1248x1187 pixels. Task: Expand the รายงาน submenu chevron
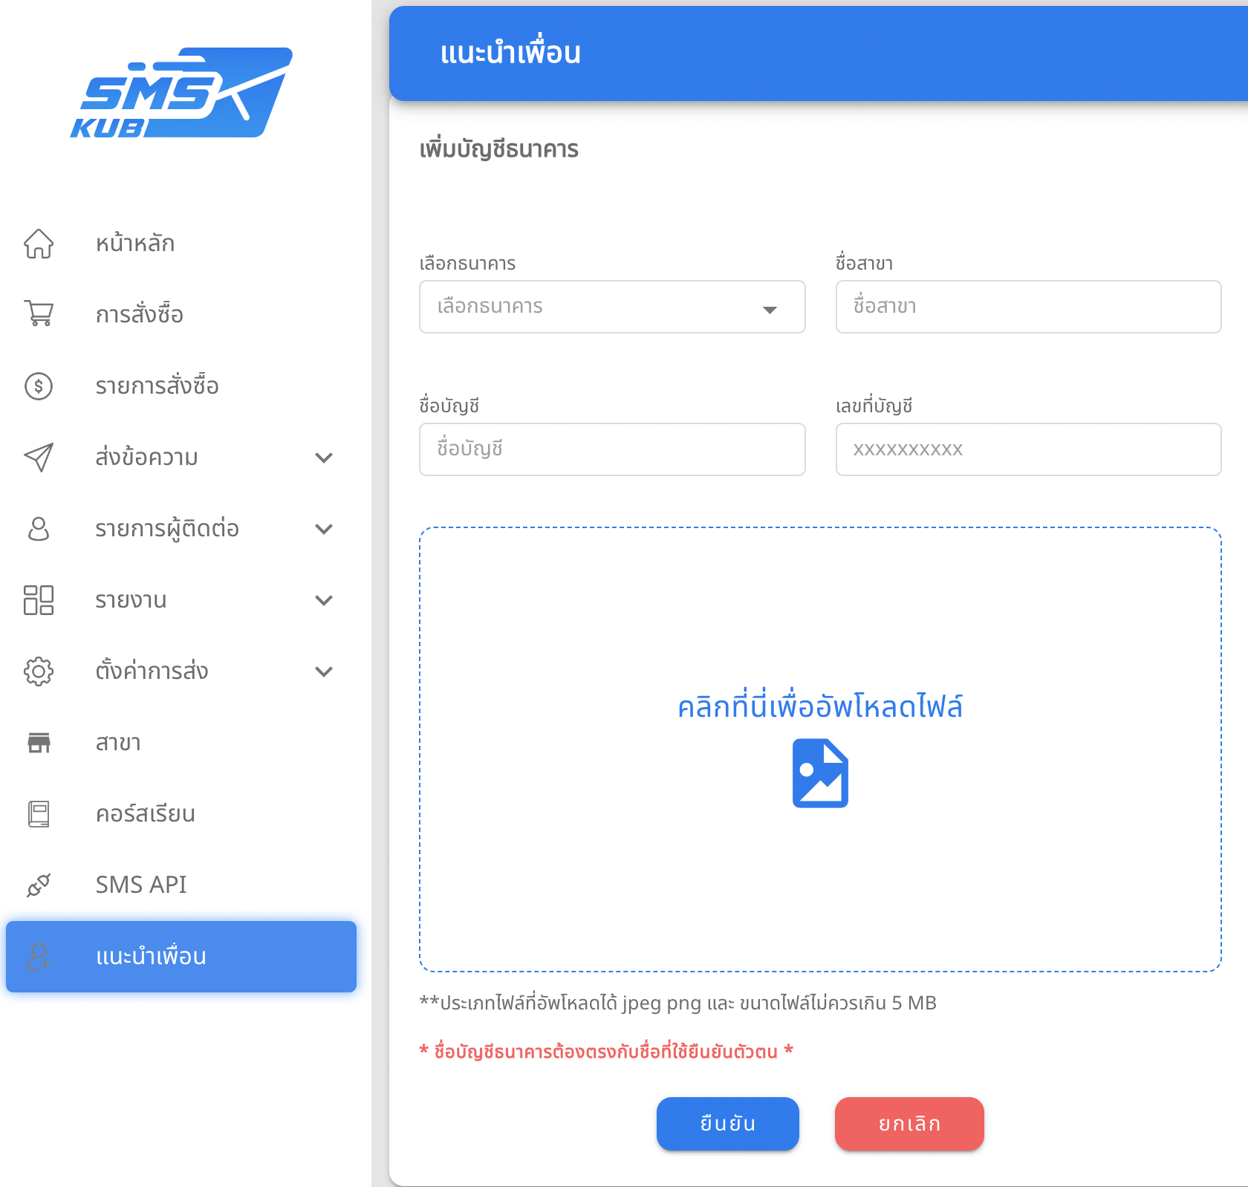coord(324,600)
